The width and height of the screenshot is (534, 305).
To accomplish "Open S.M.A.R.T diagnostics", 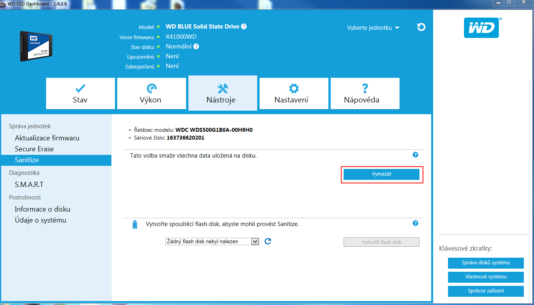I will (x=29, y=185).
